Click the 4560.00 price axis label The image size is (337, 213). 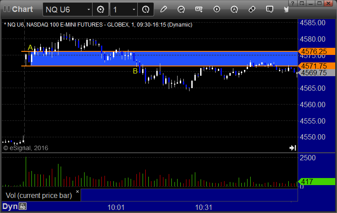pos(313,105)
